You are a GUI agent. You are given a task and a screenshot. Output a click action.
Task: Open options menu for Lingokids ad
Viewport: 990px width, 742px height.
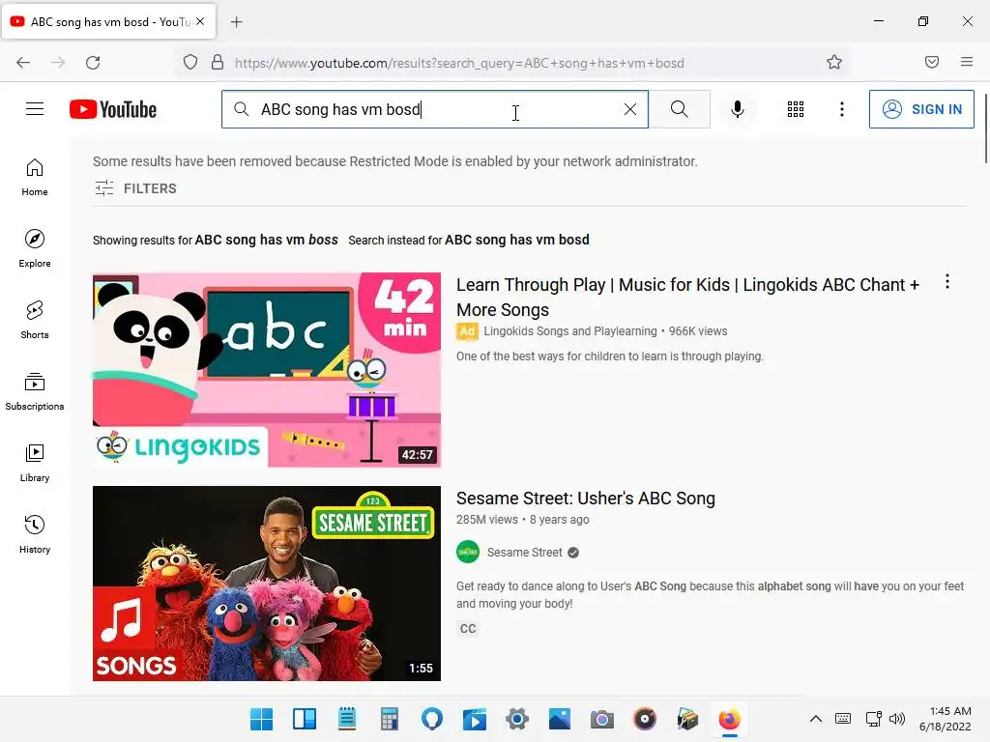click(947, 281)
